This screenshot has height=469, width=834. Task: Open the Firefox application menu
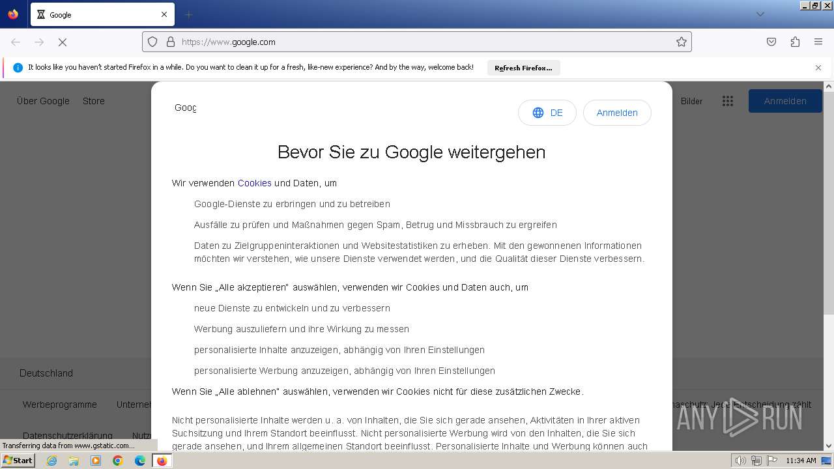pos(818,42)
